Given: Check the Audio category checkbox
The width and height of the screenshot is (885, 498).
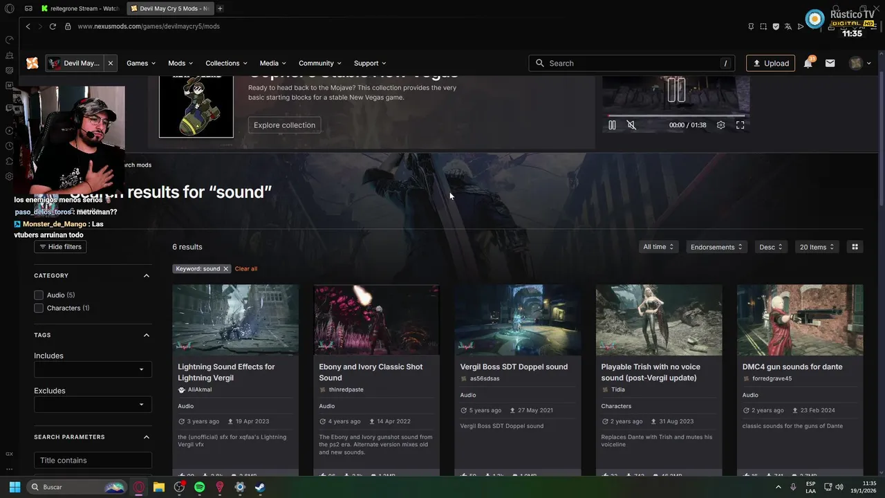Looking at the screenshot, I should 39,295.
